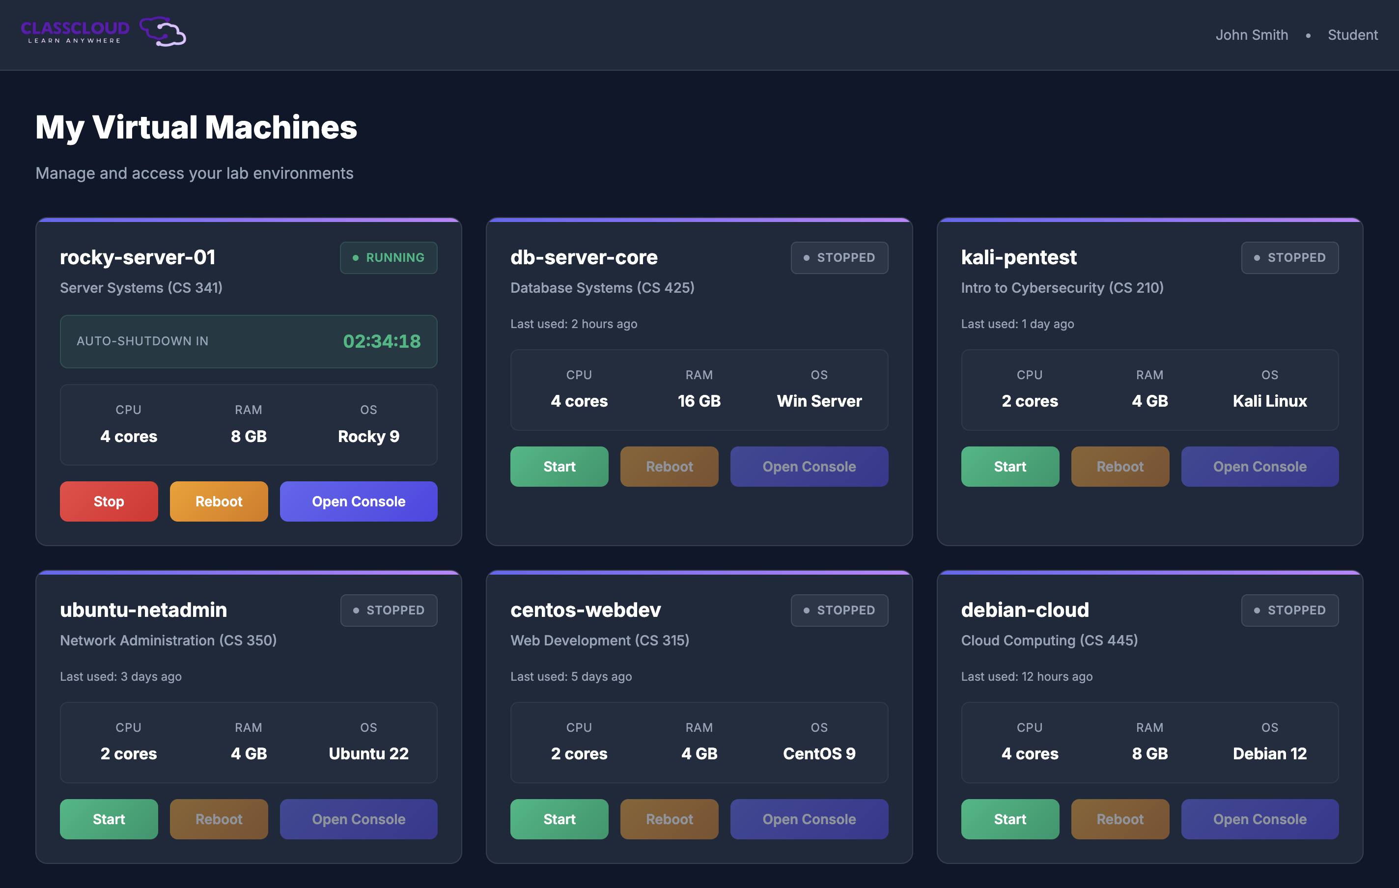Image resolution: width=1399 pixels, height=888 pixels.
Task: Open the John Smith account menu
Action: click(1252, 35)
